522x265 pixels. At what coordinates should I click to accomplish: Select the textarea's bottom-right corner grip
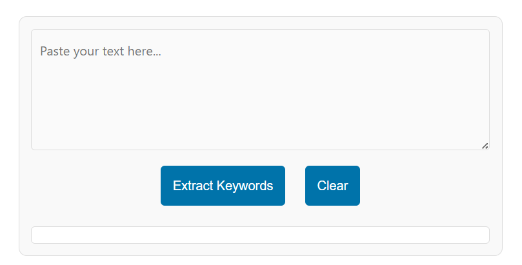pos(485,146)
